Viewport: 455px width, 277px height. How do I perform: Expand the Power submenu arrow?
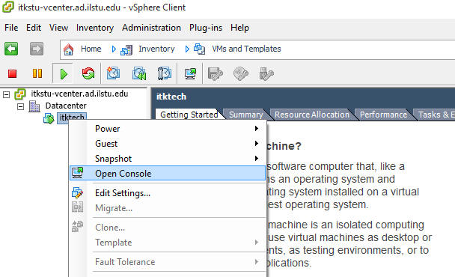coord(256,128)
